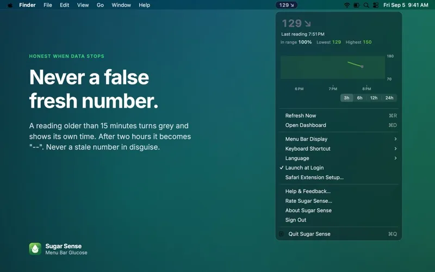Toggle Launch at Login checkmark
The height and width of the screenshot is (272, 435).
tap(281, 168)
